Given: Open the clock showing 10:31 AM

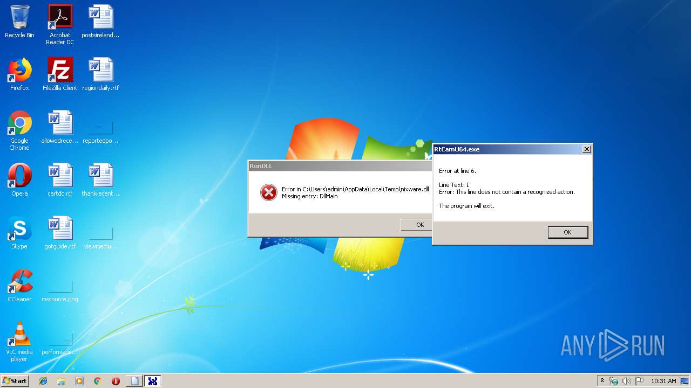Looking at the screenshot, I should (x=663, y=381).
